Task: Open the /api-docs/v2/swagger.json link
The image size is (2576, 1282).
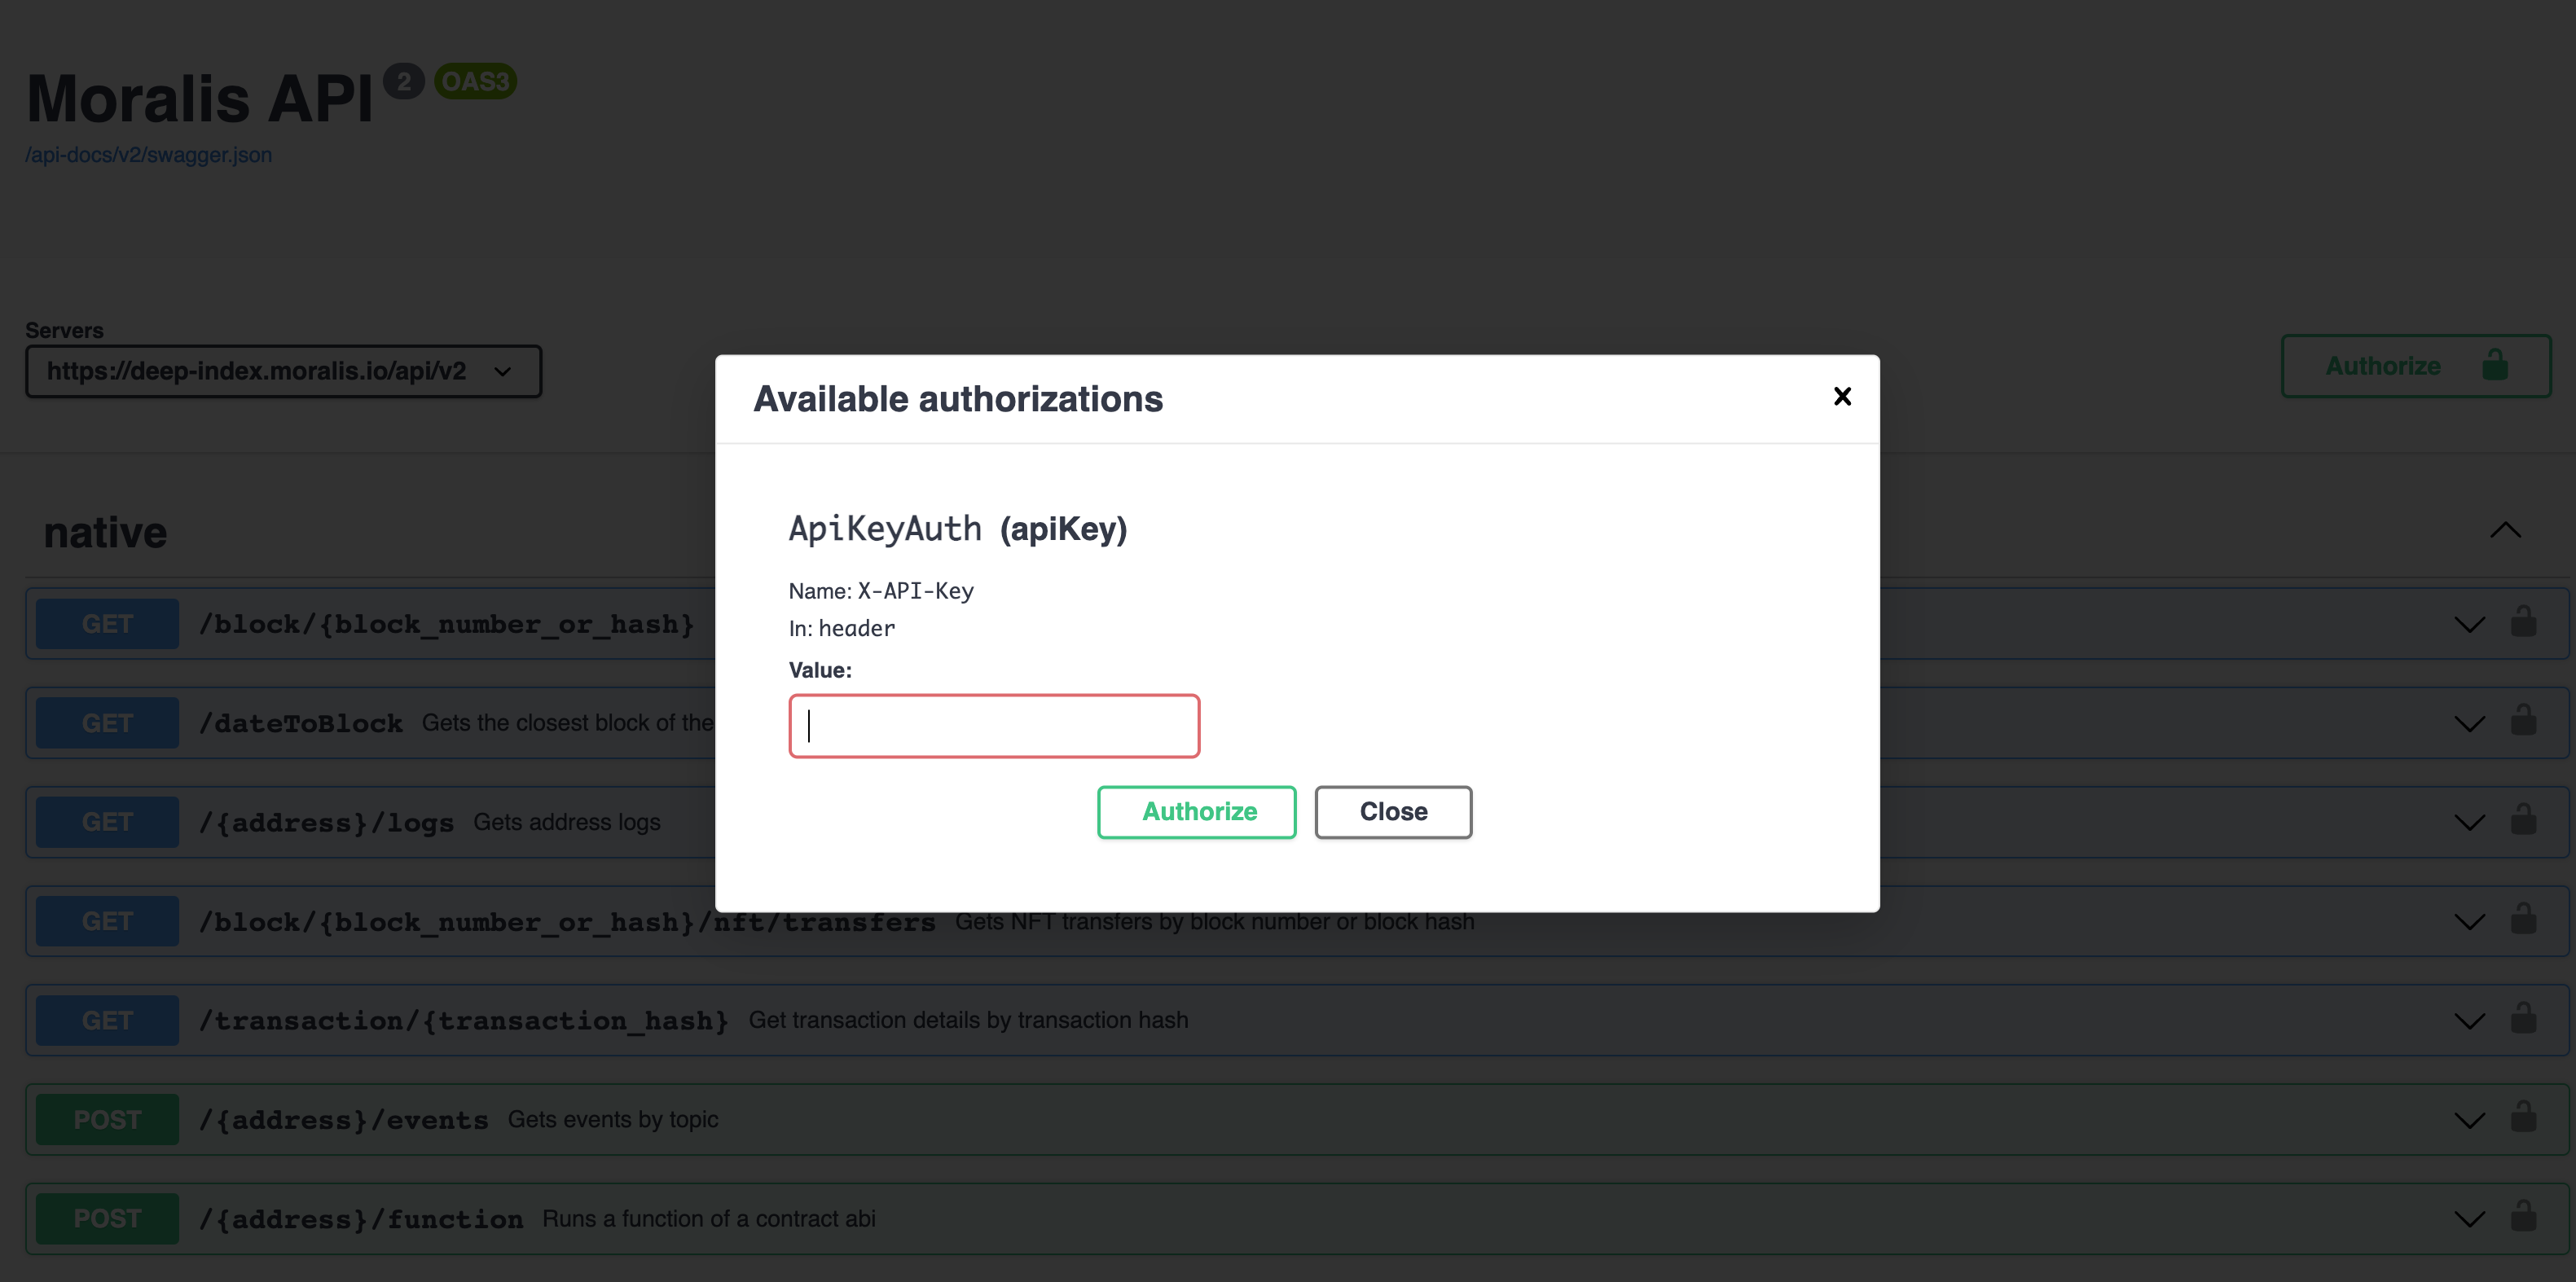Action: point(148,155)
